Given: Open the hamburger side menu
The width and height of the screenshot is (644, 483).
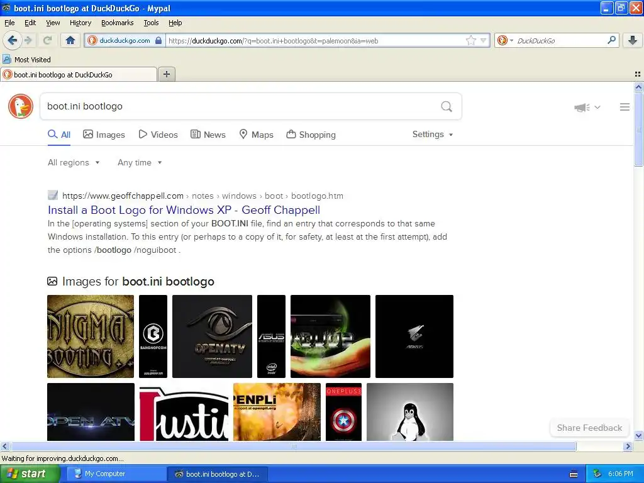Looking at the screenshot, I should [625, 107].
